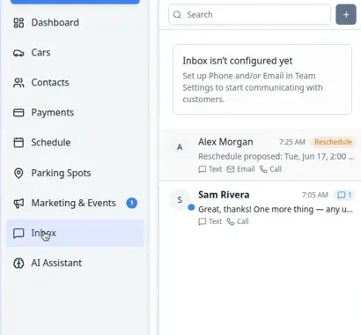361x335 pixels.
Task: Navigate to Parking Spots
Action: click(75, 173)
